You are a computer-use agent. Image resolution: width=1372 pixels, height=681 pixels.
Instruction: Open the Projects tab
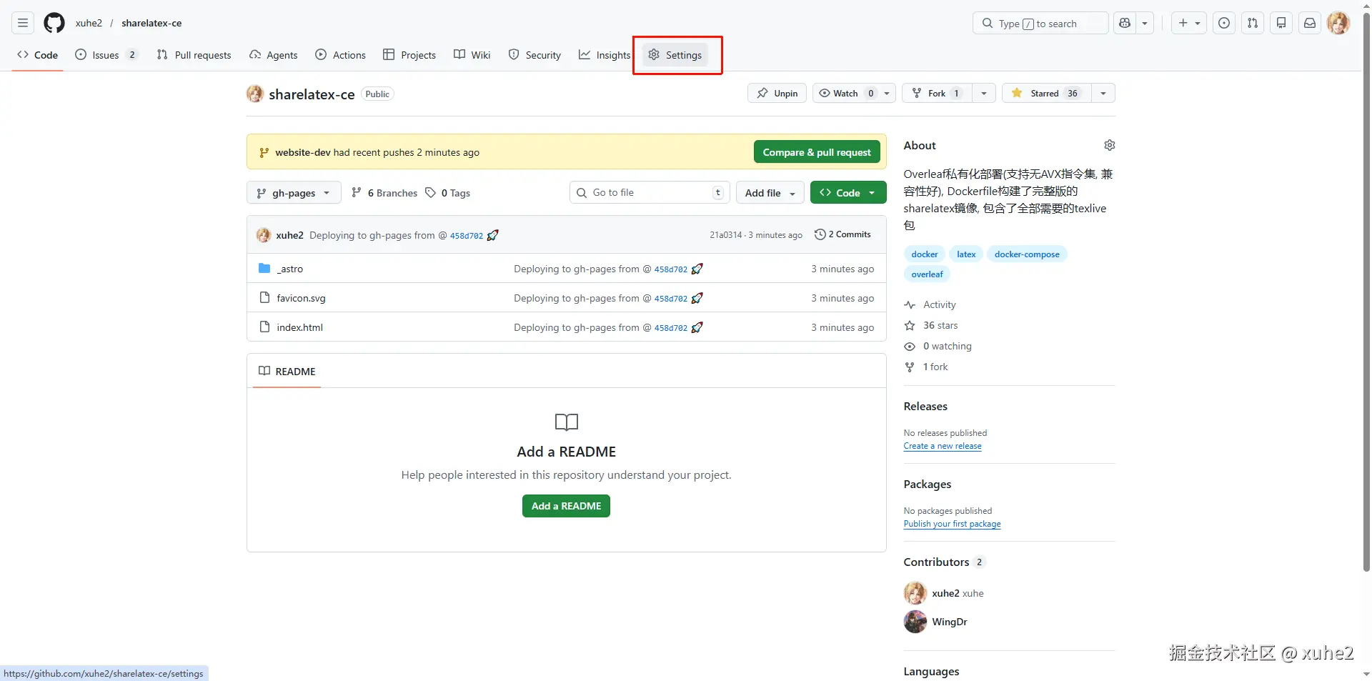(x=409, y=55)
